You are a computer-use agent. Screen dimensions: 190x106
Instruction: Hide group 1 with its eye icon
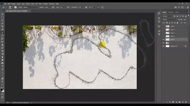163,43
